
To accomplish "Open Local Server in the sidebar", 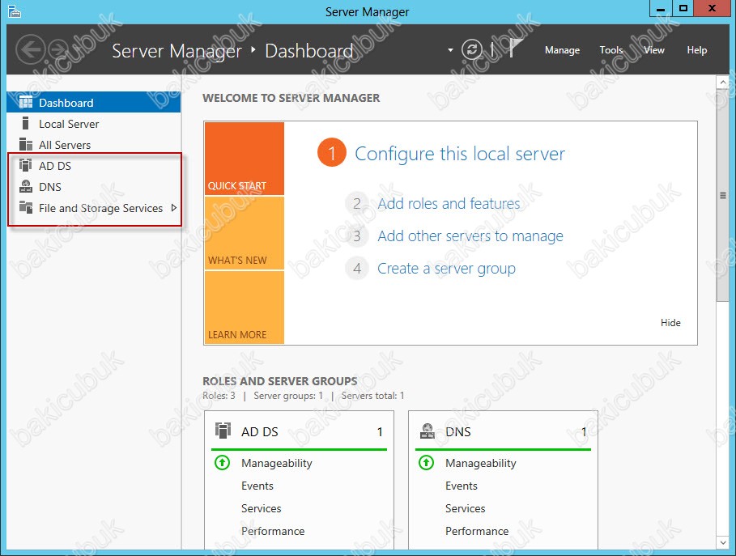I will coord(94,124).
